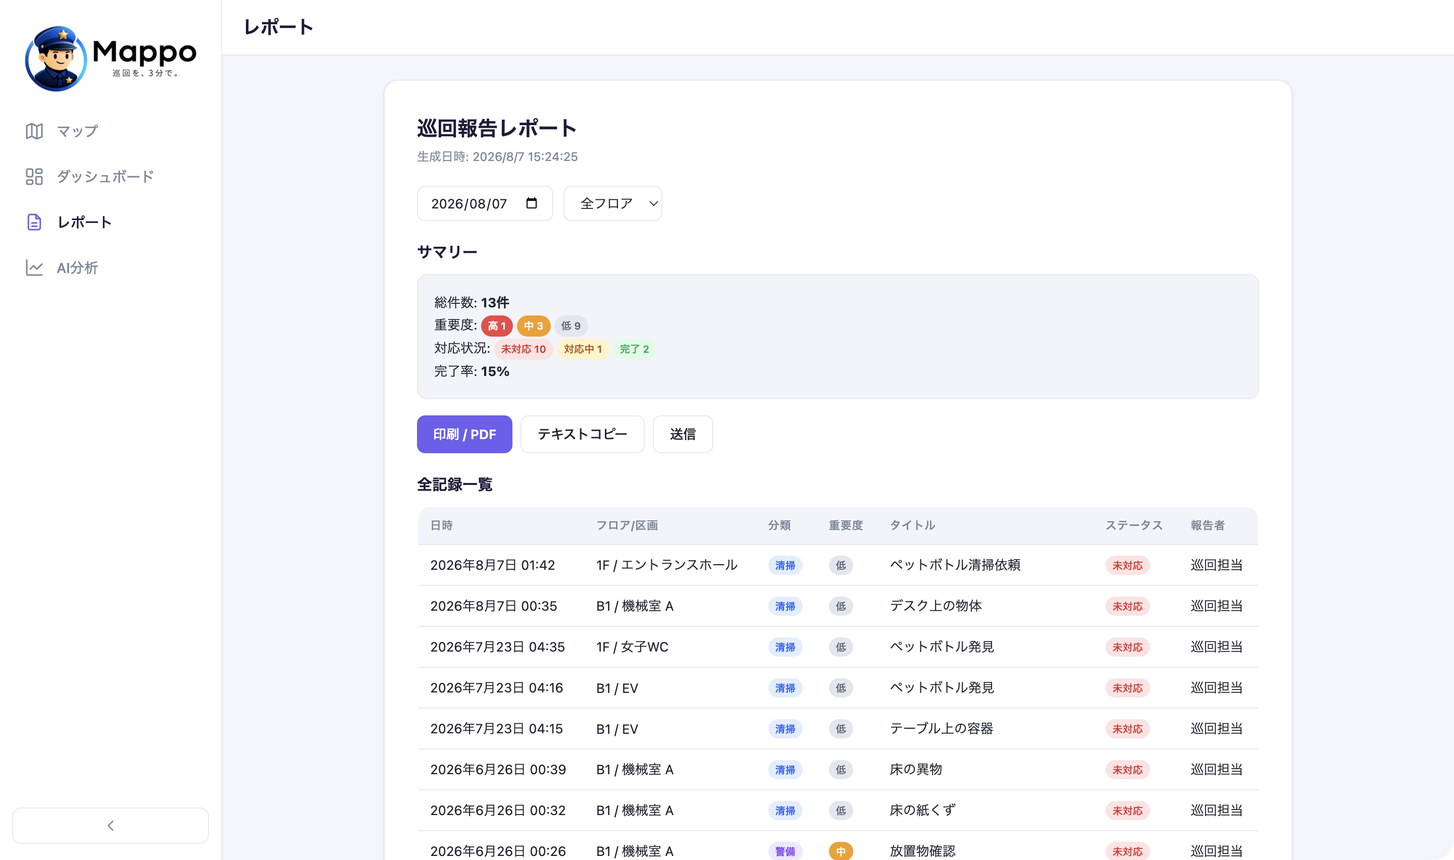Click the 低 9 severity badge

coord(571,326)
